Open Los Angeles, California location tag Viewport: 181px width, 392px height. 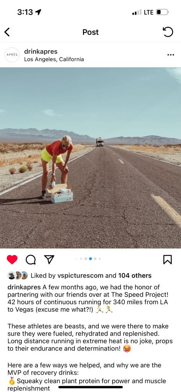[54, 59]
